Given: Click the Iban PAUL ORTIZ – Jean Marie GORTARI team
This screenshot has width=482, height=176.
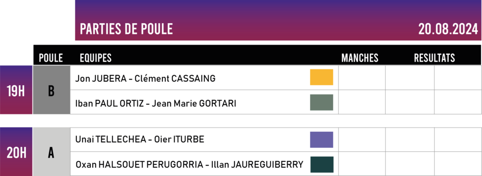Looking at the screenshot, I should pos(155,104).
